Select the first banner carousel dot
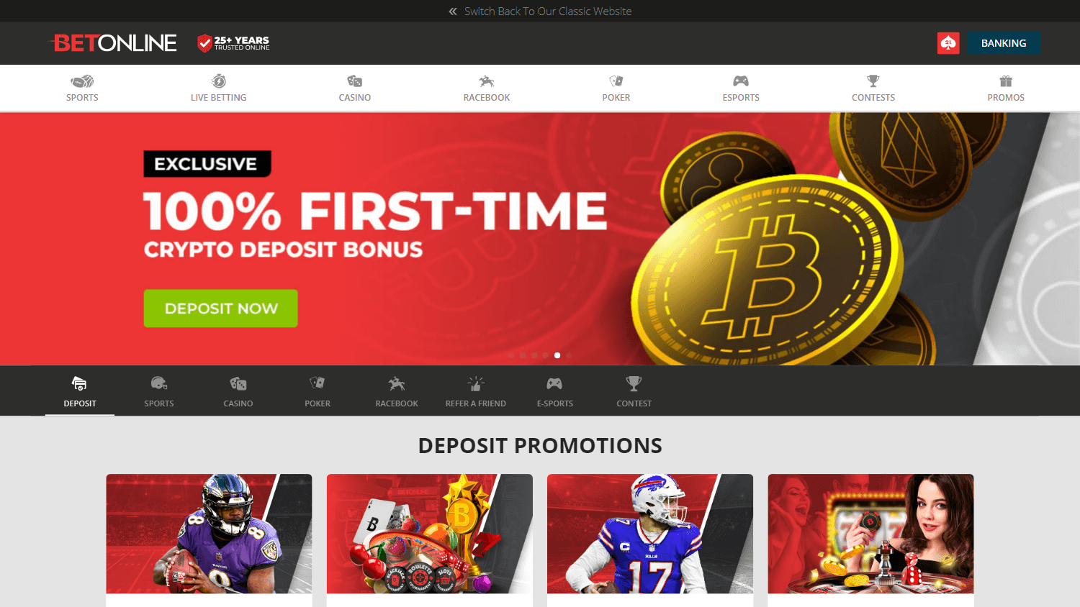The width and height of the screenshot is (1080, 607). (511, 355)
